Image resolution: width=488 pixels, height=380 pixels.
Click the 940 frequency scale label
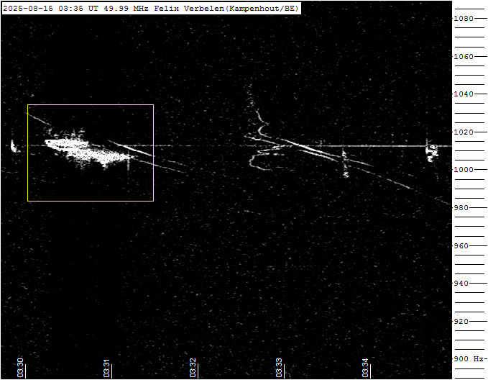[x=461, y=284]
